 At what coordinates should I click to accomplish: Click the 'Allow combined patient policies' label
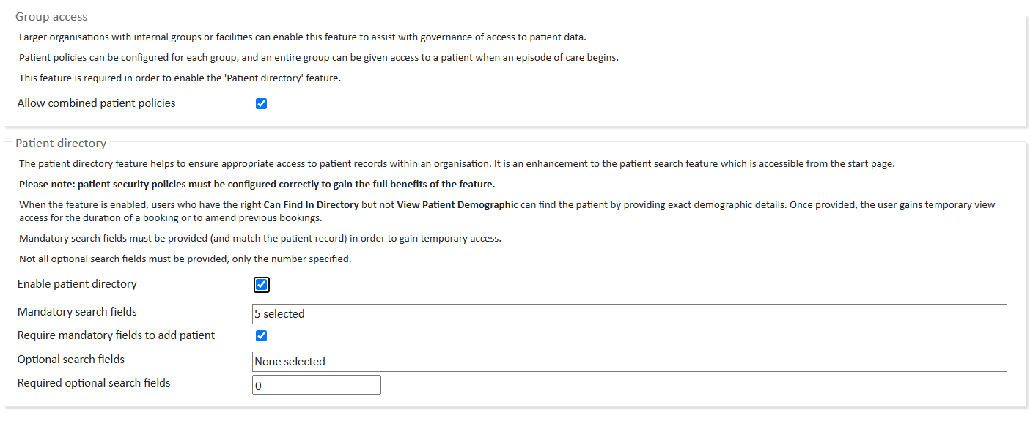point(96,103)
